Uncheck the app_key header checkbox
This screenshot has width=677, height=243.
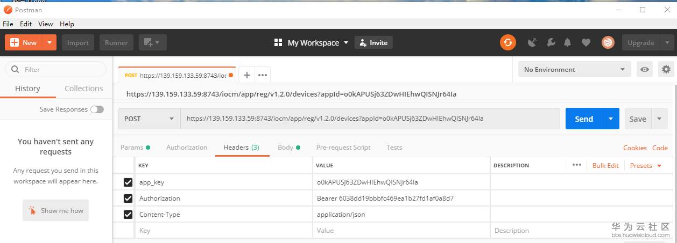(x=128, y=182)
